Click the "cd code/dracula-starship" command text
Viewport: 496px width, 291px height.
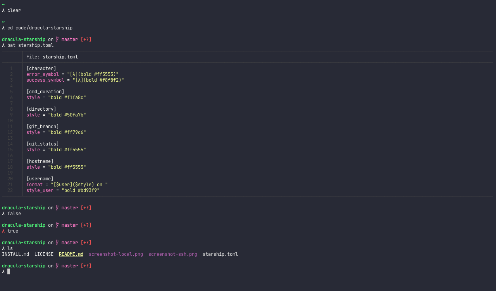(40, 28)
